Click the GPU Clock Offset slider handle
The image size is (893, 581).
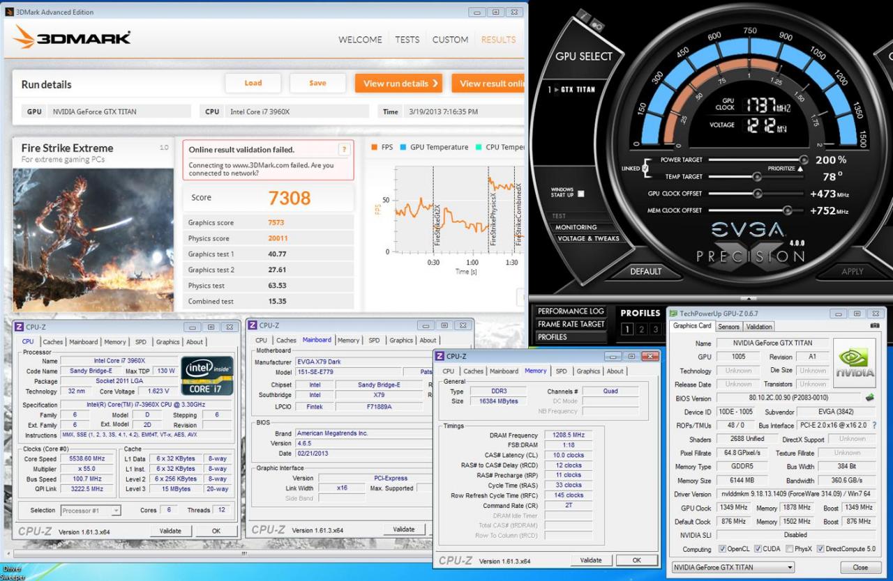757,194
